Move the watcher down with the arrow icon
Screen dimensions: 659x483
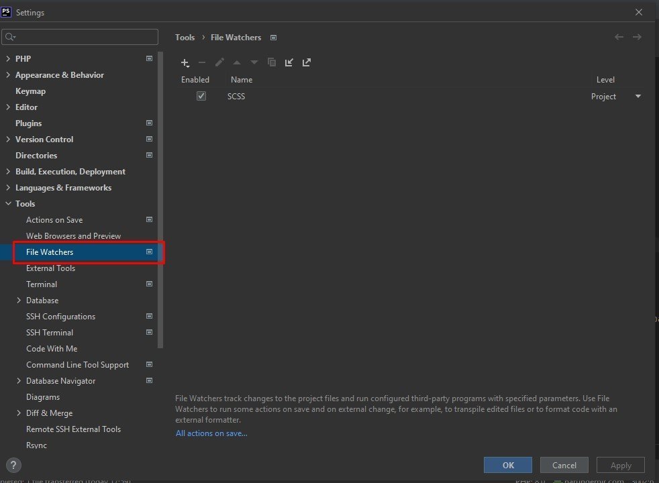coord(254,62)
